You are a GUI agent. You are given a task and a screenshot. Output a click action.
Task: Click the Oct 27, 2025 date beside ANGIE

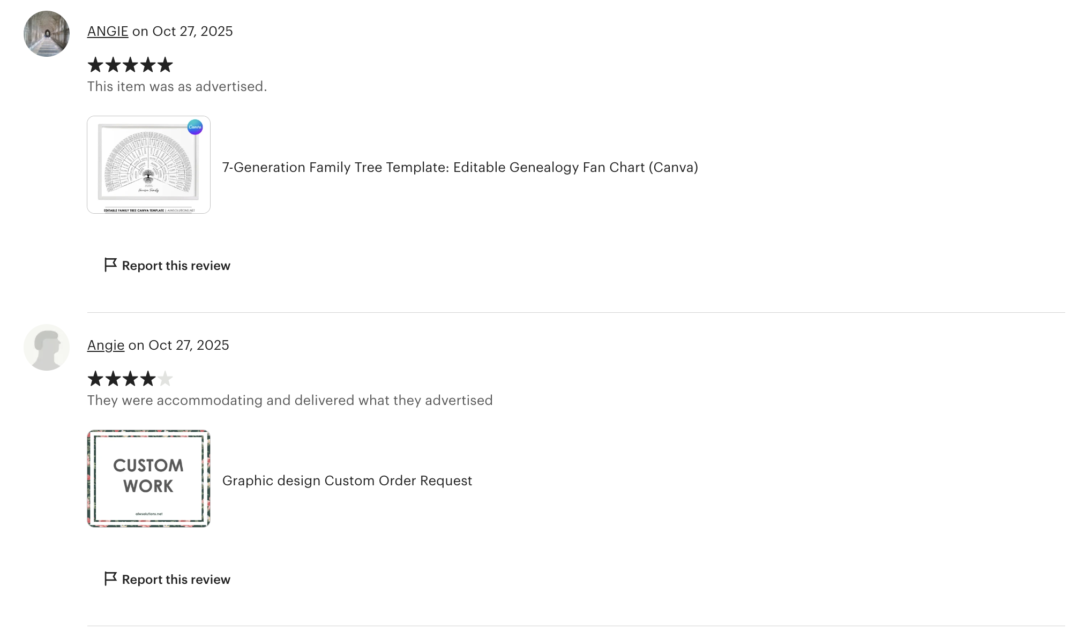[192, 31]
